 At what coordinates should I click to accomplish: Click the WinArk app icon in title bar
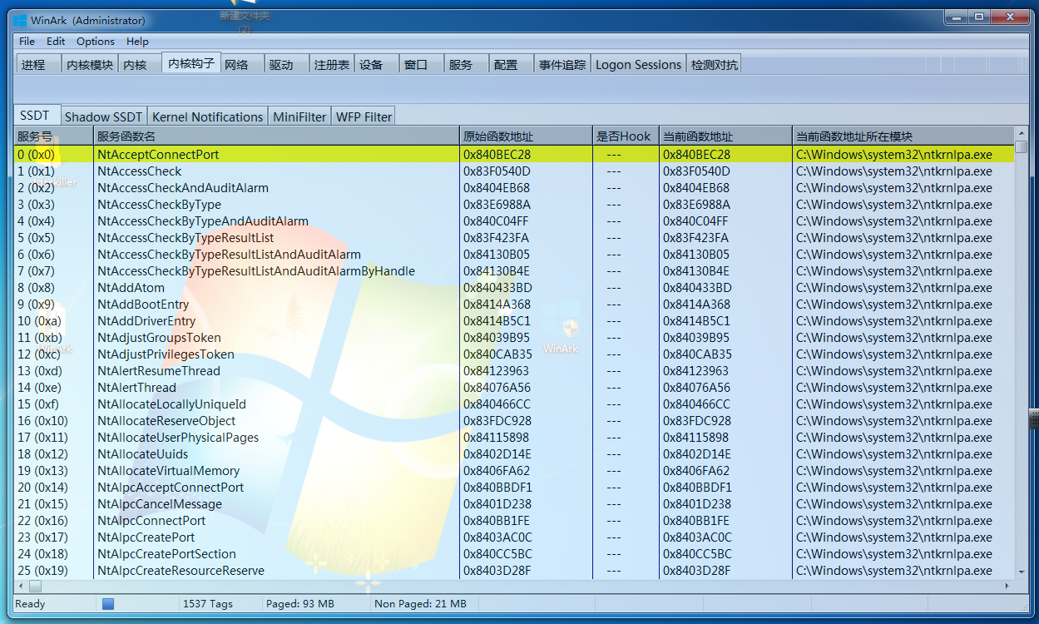[19, 20]
